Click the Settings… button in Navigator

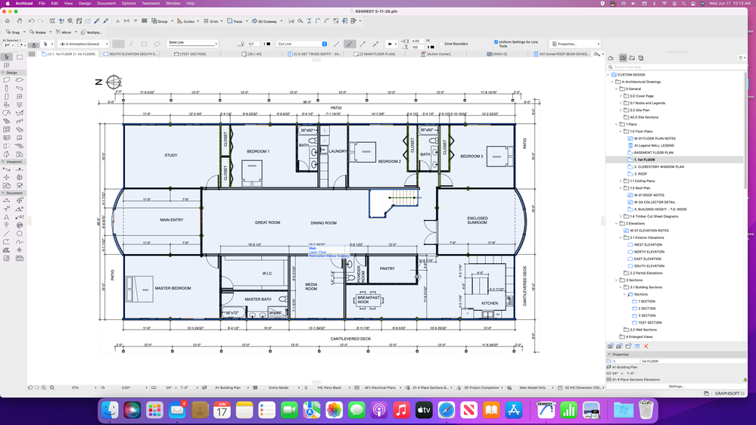(x=676, y=386)
